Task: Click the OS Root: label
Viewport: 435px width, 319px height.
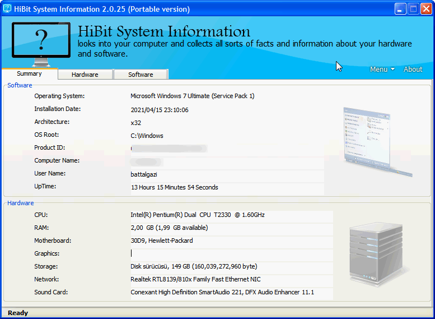Action: (x=46, y=135)
